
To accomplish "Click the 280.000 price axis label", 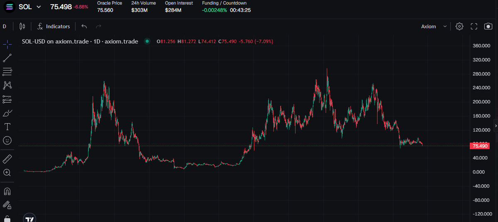I will [x=482, y=74].
